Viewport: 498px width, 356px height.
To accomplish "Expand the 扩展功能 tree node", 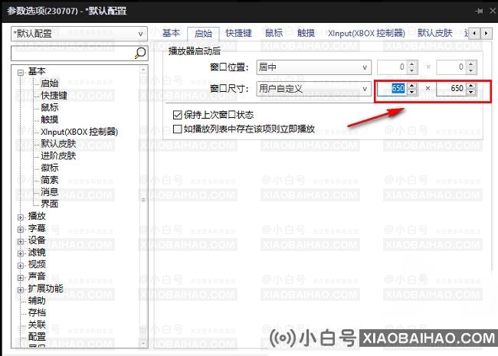I will 21,289.
